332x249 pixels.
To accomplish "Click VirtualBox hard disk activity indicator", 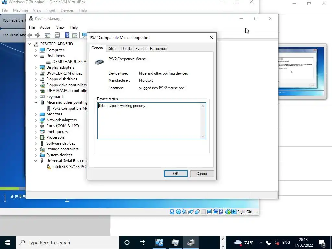I will (172, 211).
